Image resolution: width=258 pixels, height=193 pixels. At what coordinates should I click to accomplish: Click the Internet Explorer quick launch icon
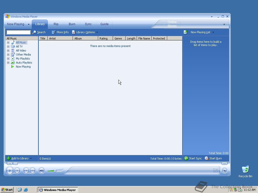26,190
